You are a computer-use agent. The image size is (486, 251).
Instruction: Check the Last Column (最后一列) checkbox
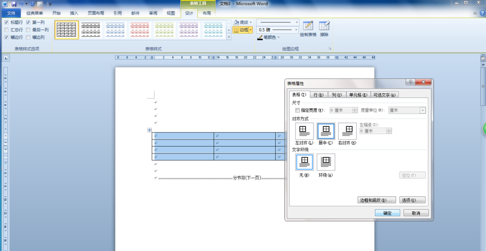(28, 30)
